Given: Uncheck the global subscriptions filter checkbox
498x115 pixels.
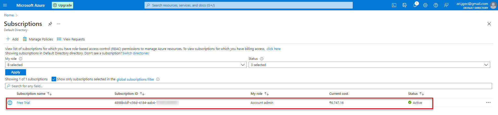Looking at the screenshot, I should 54,79.
